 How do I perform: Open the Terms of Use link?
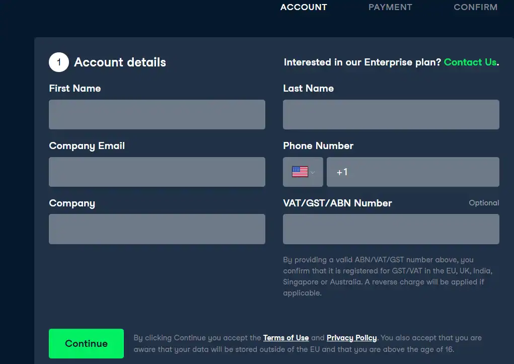click(x=286, y=338)
